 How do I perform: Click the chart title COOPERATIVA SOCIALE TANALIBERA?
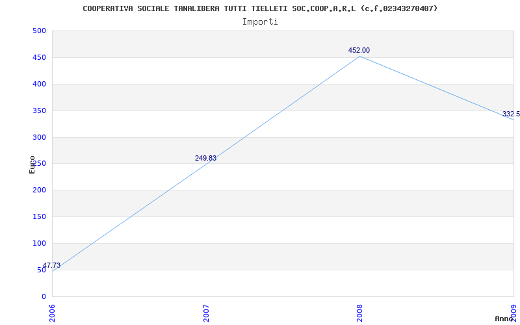(x=260, y=8)
